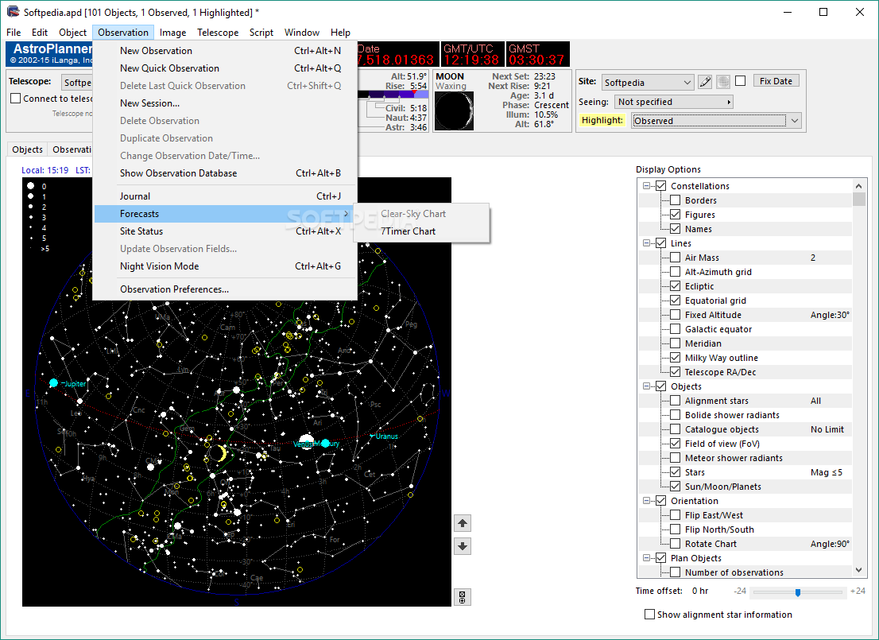Open the Script menu
879x640 pixels.
tap(261, 33)
